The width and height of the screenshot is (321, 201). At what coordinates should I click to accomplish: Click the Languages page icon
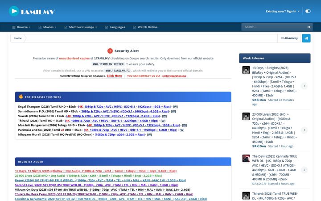pyautogui.click(x=106, y=27)
